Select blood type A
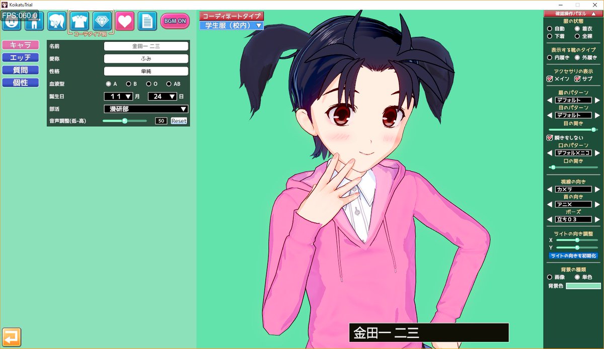The width and height of the screenshot is (604, 349). [x=108, y=83]
